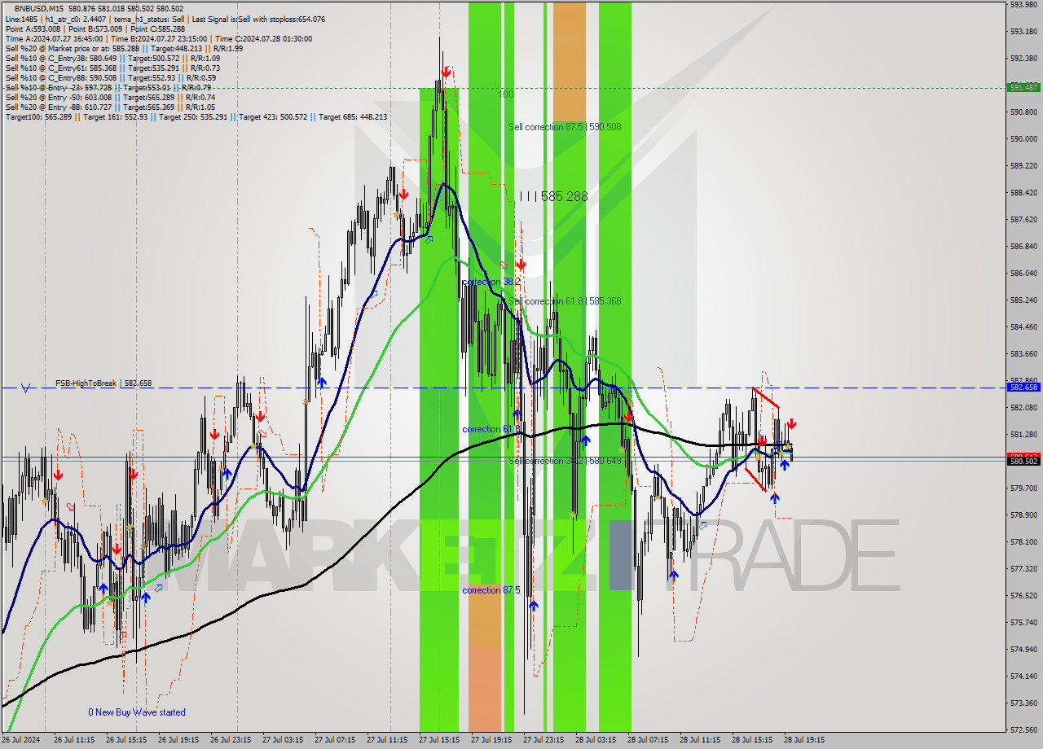The height and width of the screenshot is (749, 1043).
Task: Click the 584.460 price axis label
Action: click(x=1023, y=326)
